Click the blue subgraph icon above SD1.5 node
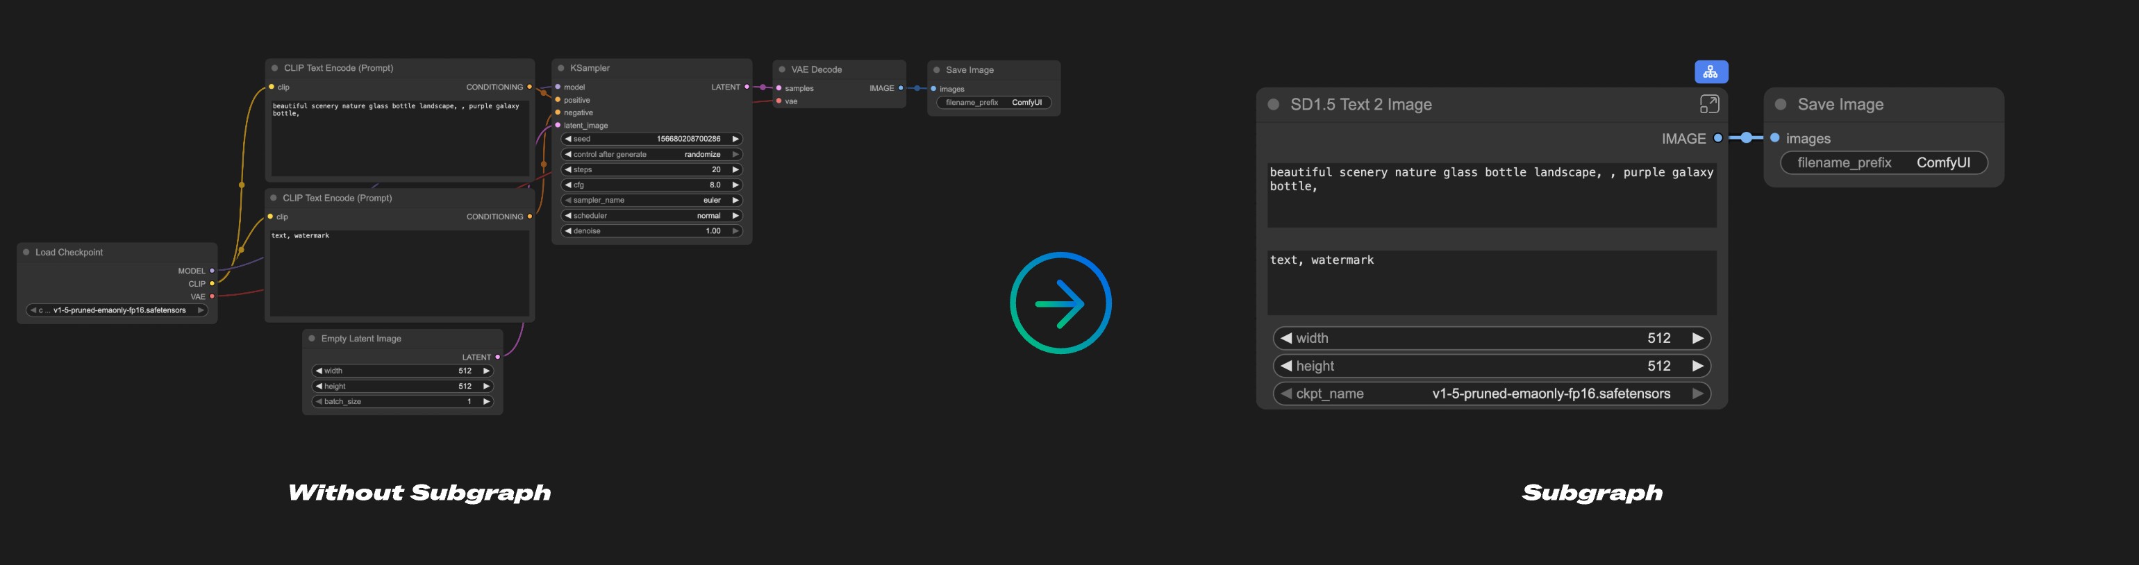2139x565 pixels. click(1711, 72)
